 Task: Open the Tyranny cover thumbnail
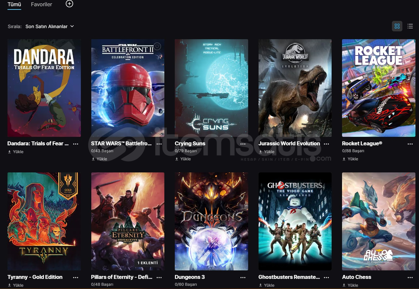[44, 221]
